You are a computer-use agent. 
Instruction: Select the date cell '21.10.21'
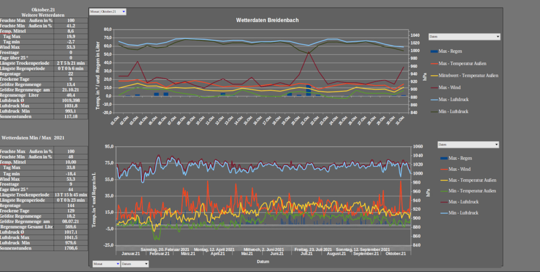tap(71, 90)
